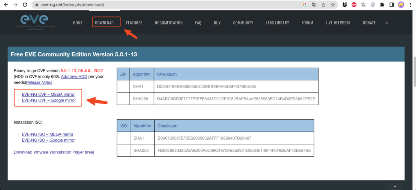Open the HOME menu item
This screenshot has height=190, width=416.
(x=78, y=23)
